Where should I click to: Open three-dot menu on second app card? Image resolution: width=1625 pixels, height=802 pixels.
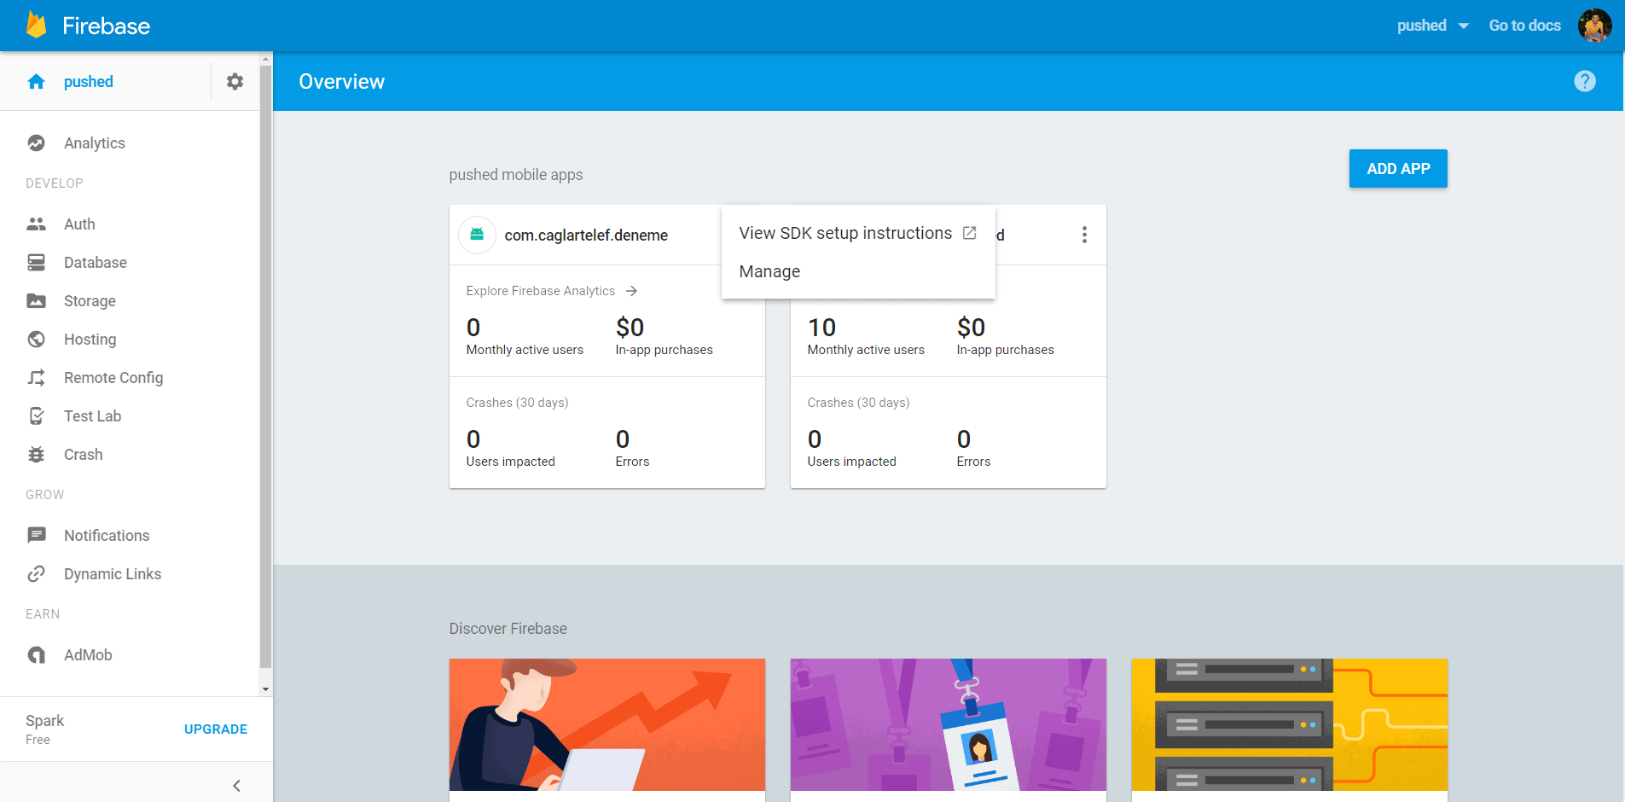[x=1084, y=235]
